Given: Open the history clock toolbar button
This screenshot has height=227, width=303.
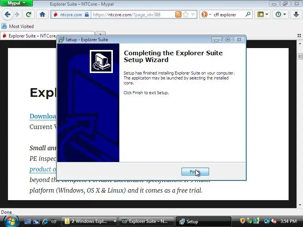Looking at the screenshot, I should coord(280,14).
